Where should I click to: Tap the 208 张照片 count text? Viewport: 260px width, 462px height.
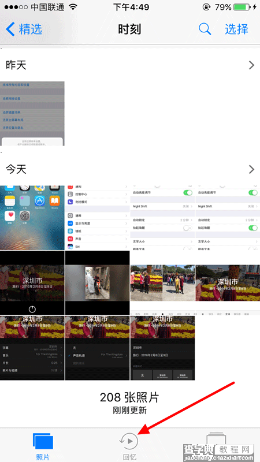pos(129,397)
